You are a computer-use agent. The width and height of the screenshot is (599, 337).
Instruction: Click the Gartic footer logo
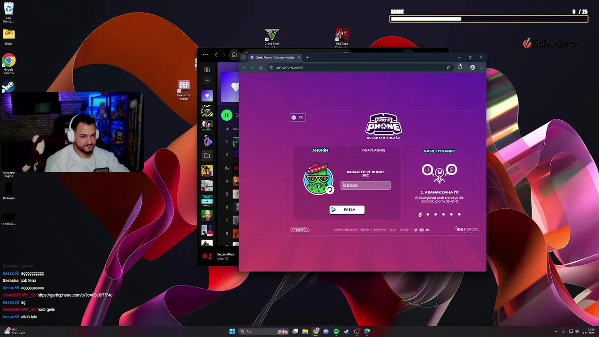(299, 230)
